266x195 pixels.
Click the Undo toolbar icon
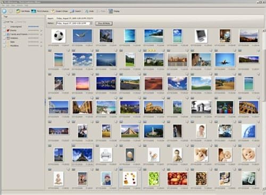[87, 11]
